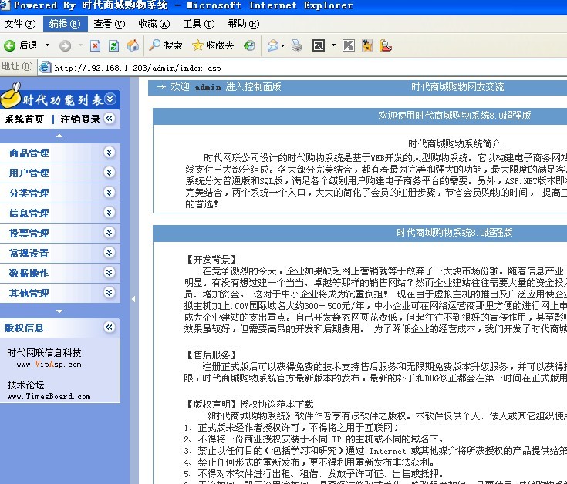This screenshot has width=567, height=484.
Task: Open the History clock icon
Action: [249, 45]
